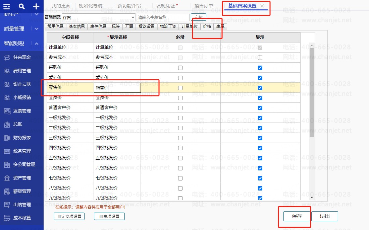Open the hamburger menu icon
Viewport: 369px width, 230px height.
[x=7, y=6]
